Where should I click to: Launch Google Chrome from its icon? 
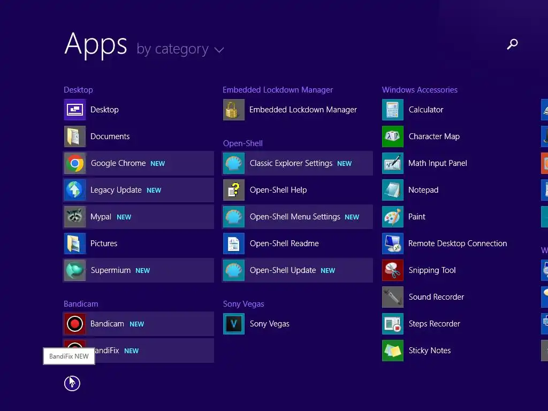click(x=75, y=163)
